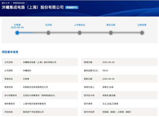The height and width of the screenshot is (117, 159).
Task: Select the 提交注册 stage label
Action: pos(111,25)
